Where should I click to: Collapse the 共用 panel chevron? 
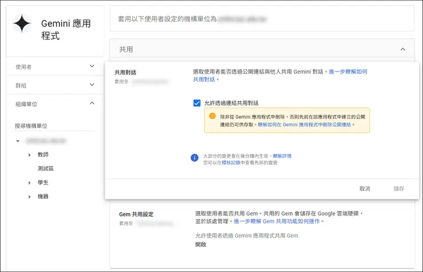tap(403, 49)
